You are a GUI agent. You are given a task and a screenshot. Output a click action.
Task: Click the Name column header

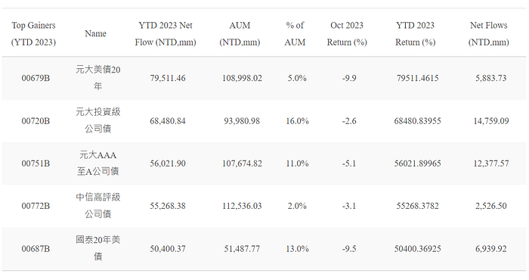click(95, 34)
